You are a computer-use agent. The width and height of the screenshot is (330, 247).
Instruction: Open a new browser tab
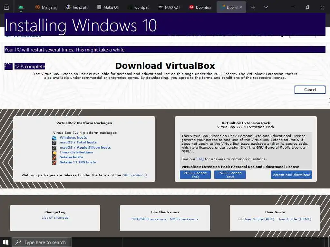253,7
